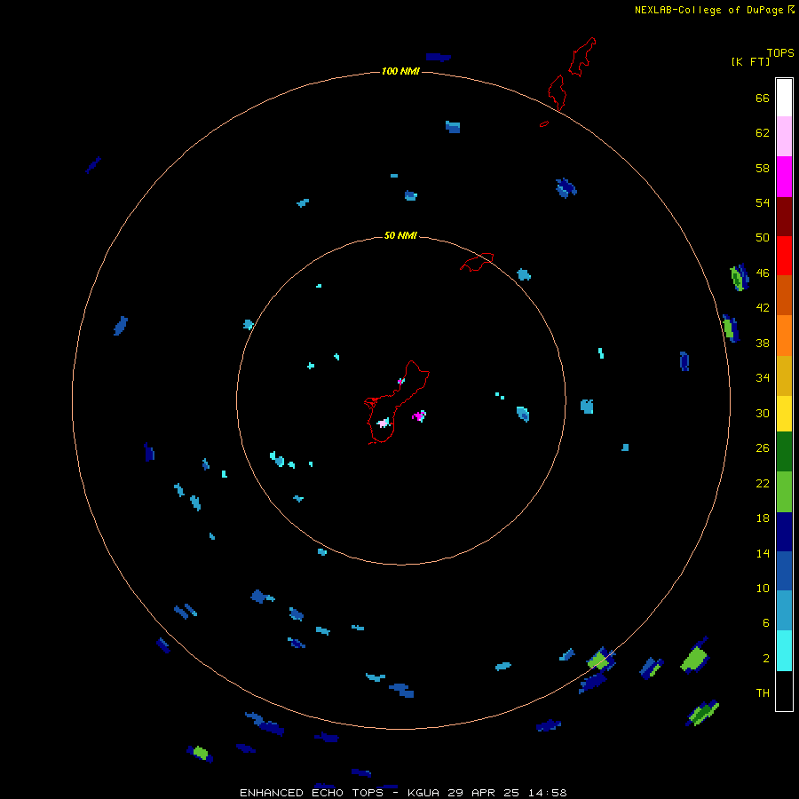Image resolution: width=799 pixels, height=799 pixels.
Task: Click the 58 value on the legend
Action: 763,168
